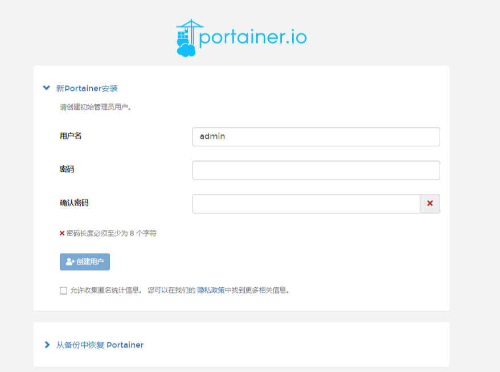
Task: Click the 新Portainer安装 heading text
Action: click(87, 88)
